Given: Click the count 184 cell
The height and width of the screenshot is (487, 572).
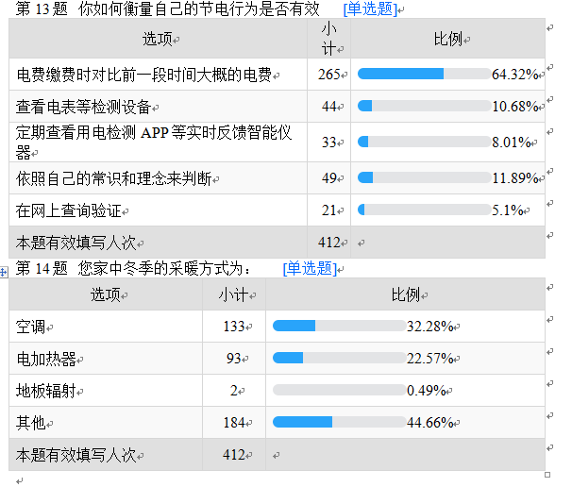Looking at the screenshot, I should tap(233, 423).
